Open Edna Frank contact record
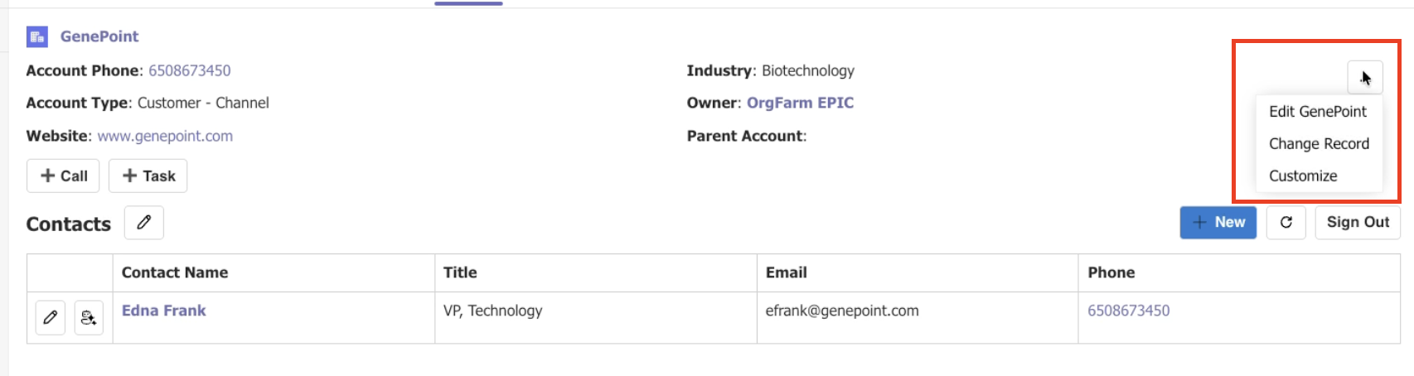 pyautogui.click(x=164, y=311)
